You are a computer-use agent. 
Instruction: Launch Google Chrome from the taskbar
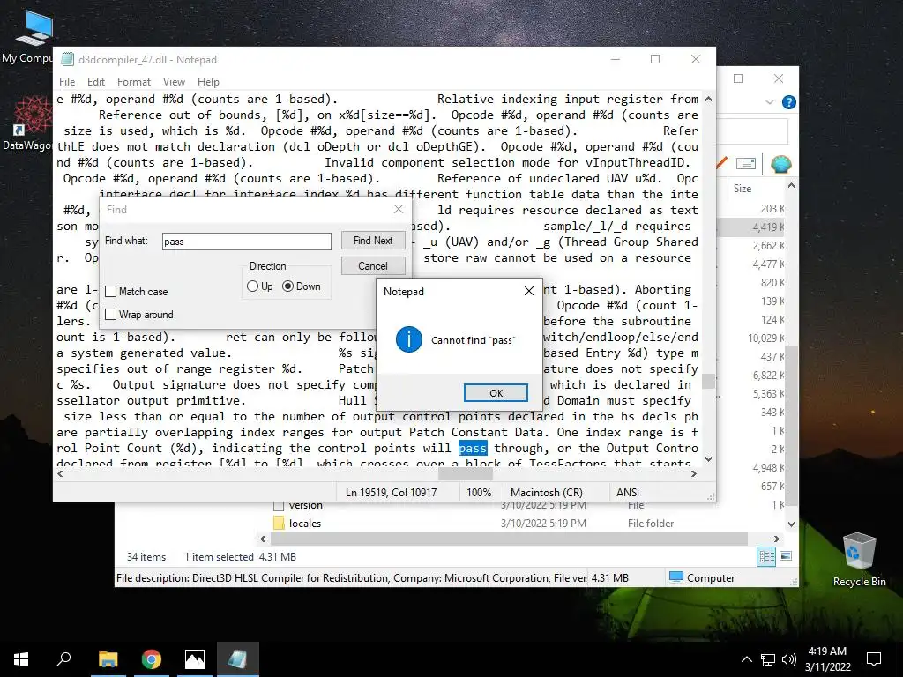tap(152, 659)
